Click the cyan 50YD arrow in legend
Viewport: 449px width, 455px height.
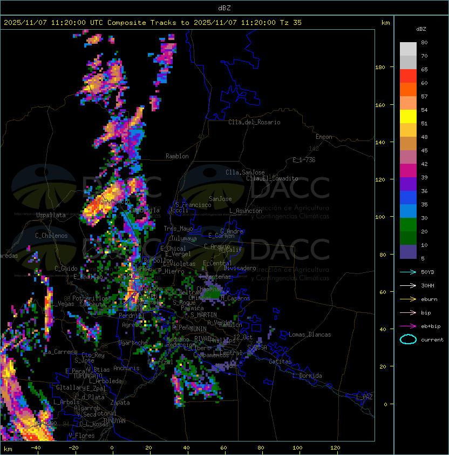pos(408,272)
